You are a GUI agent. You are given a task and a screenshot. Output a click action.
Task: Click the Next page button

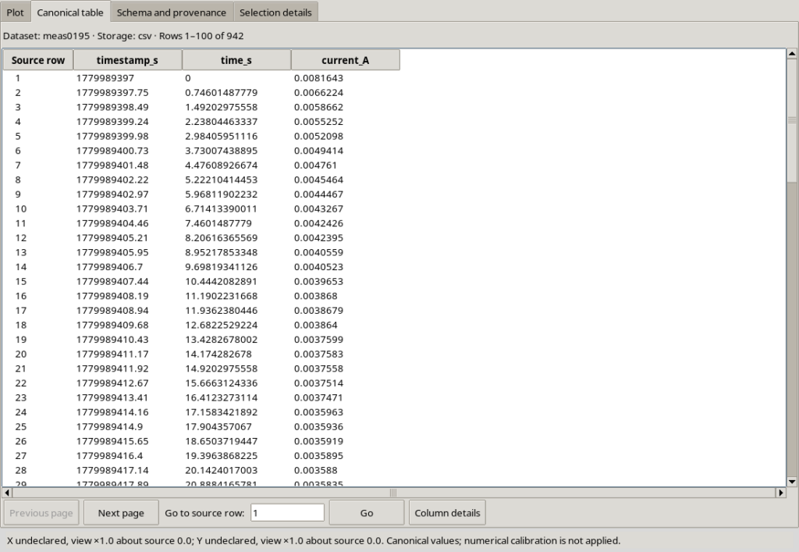(121, 513)
